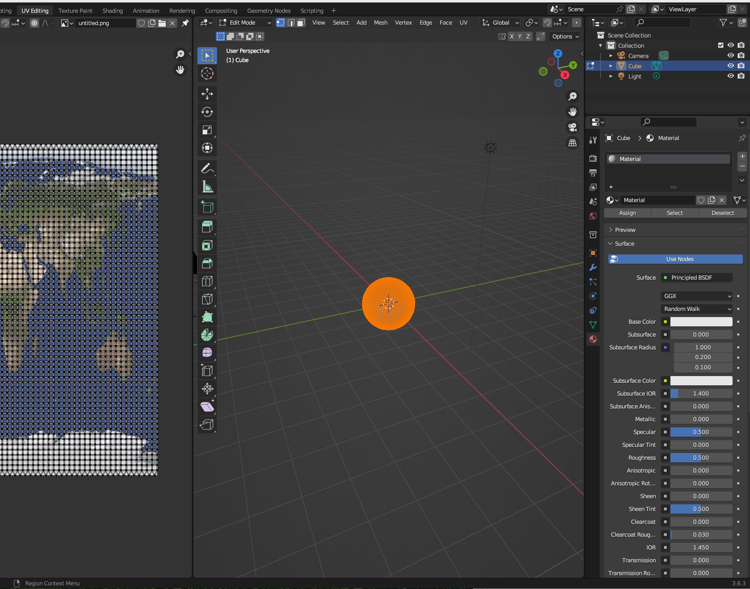The image size is (750, 589).
Task: Open the GGX distribution dropdown
Action: pos(697,296)
